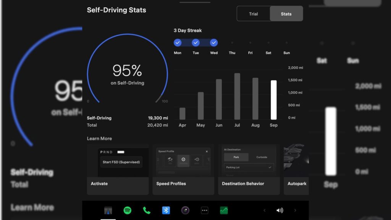Open the Phone app in the dock

coord(147,210)
